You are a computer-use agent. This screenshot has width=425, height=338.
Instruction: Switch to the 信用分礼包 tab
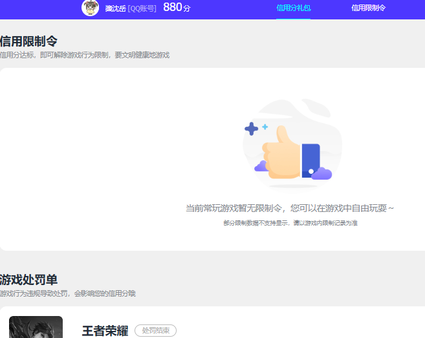293,8
